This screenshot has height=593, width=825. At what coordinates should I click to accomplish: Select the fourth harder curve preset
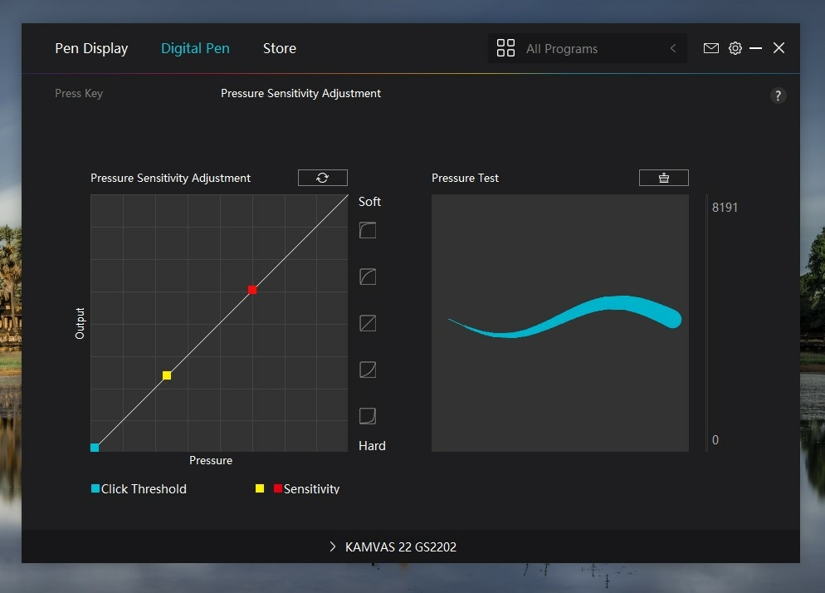pyautogui.click(x=368, y=370)
